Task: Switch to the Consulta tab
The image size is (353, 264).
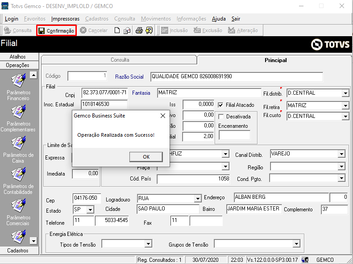Action: (x=120, y=60)
